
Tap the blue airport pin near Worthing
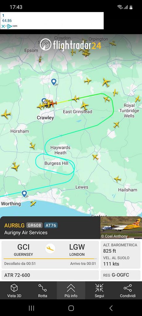point(24,194)
